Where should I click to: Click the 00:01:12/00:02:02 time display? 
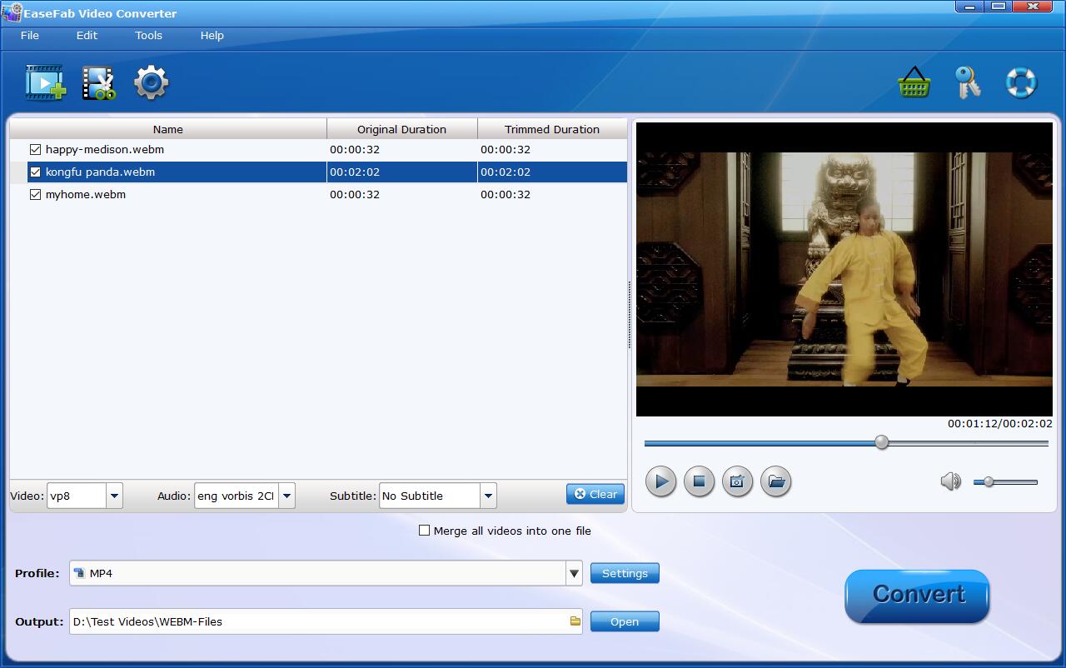point(999,423)
